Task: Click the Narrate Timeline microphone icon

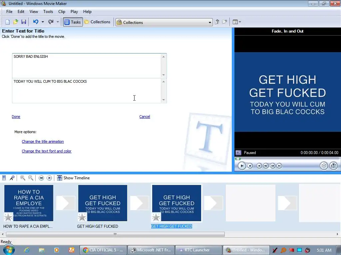Action: (12, 178)
